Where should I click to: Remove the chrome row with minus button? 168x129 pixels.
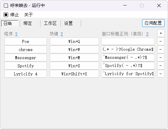pyautogui.click(x=161, y=49)
